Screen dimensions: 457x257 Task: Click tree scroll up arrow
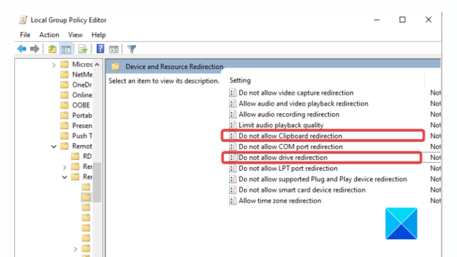pyautogui.click(x=97, y=64)
